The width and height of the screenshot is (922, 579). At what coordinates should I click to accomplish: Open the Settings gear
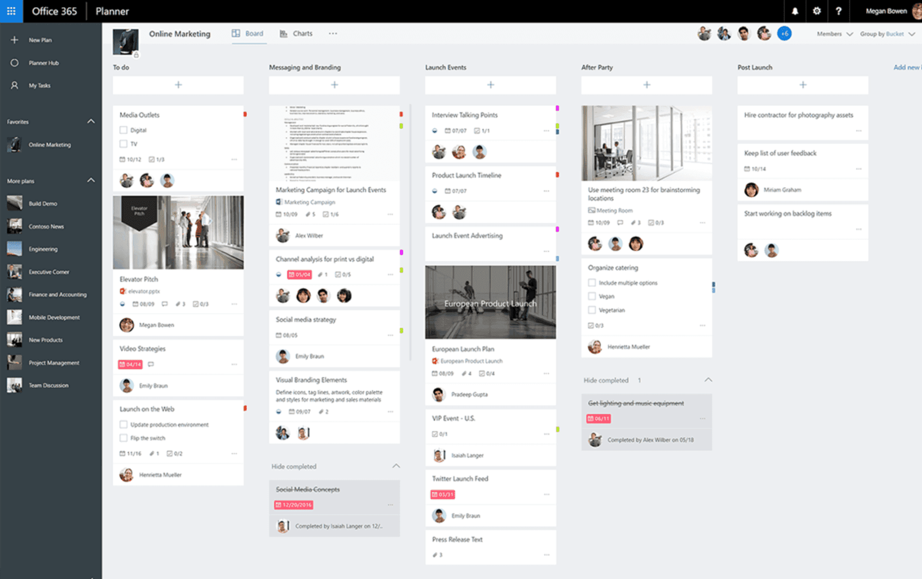817,11
